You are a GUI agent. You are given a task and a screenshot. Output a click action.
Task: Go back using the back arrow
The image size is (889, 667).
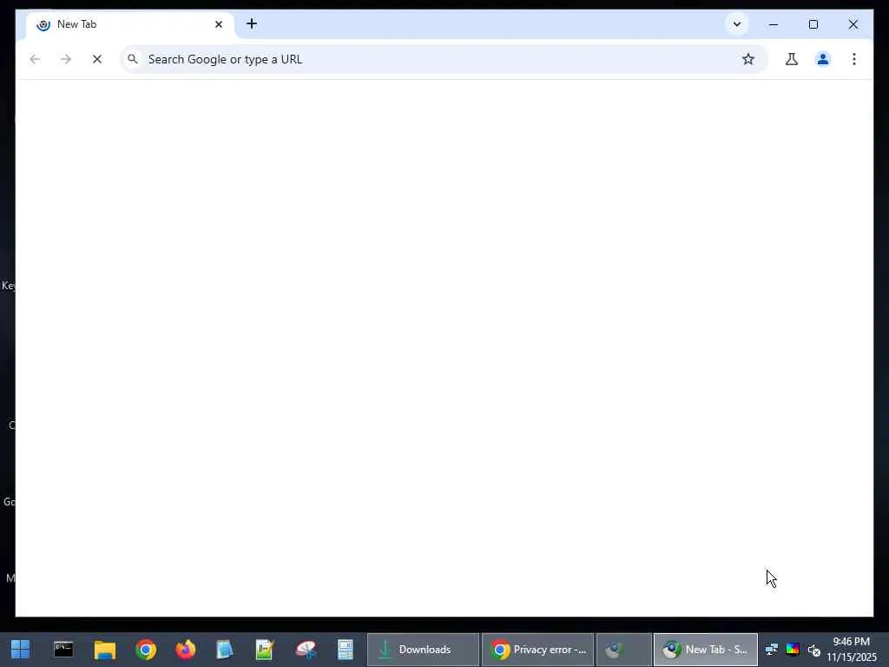[35, 59]
